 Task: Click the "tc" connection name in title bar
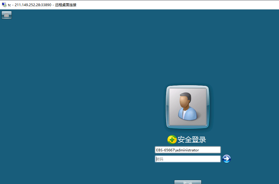[9, 5]
